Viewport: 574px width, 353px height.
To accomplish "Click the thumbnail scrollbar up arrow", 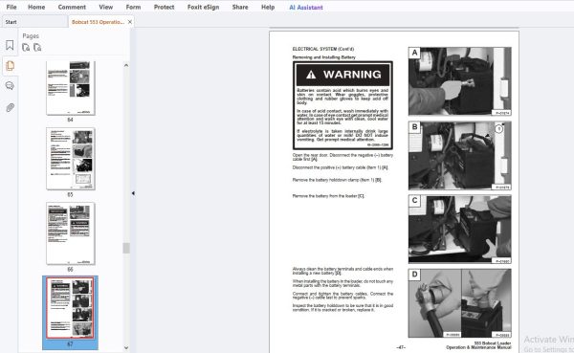I will [126, 65].
